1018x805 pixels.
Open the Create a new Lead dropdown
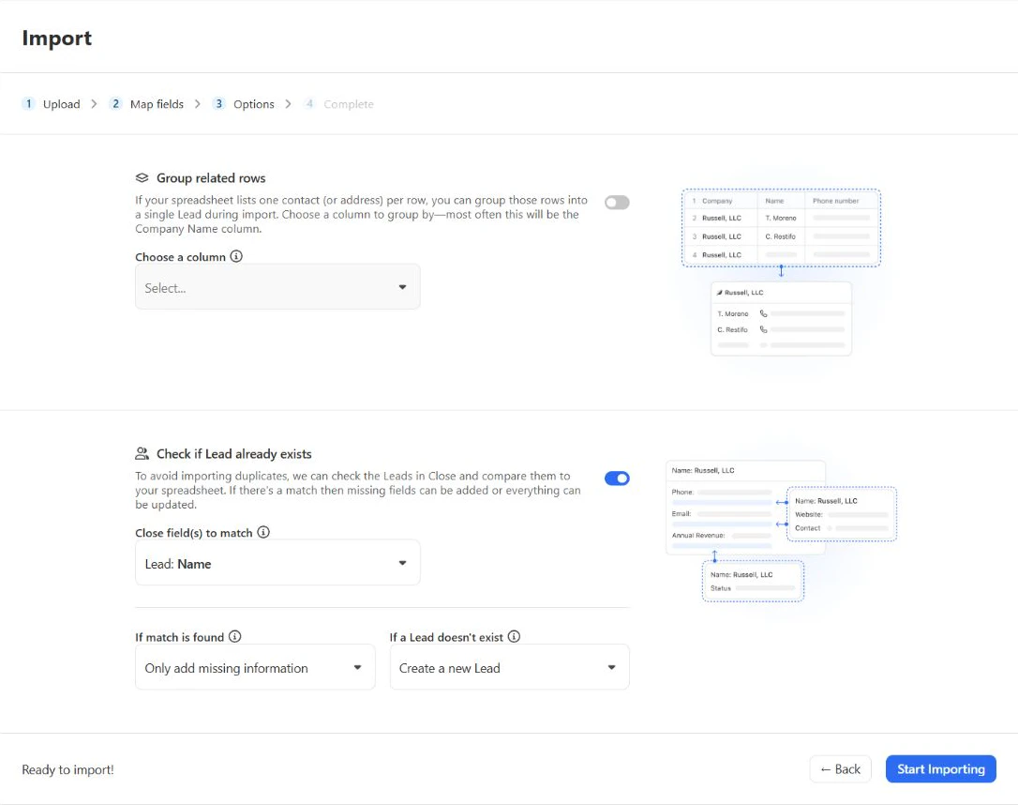click(x=509, y=667)
